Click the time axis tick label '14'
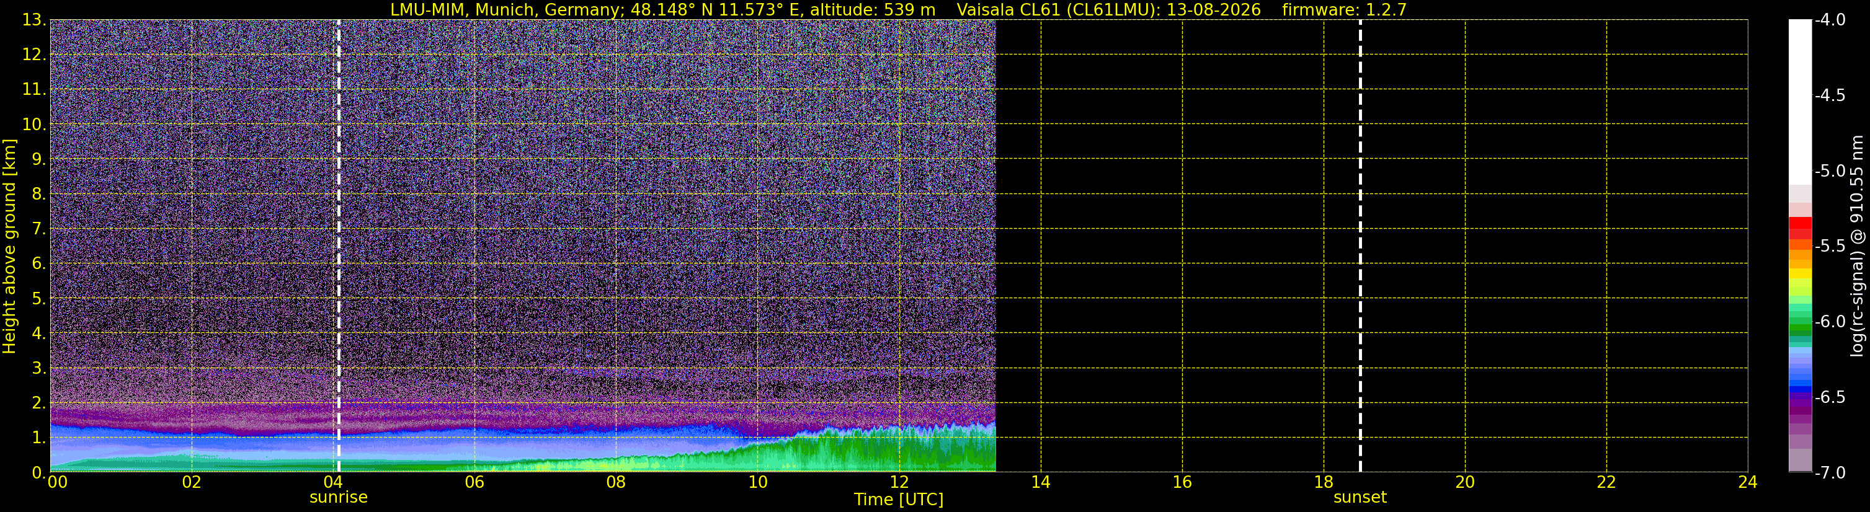Viewport: 1870px width, 512px height. point(1040,482)
